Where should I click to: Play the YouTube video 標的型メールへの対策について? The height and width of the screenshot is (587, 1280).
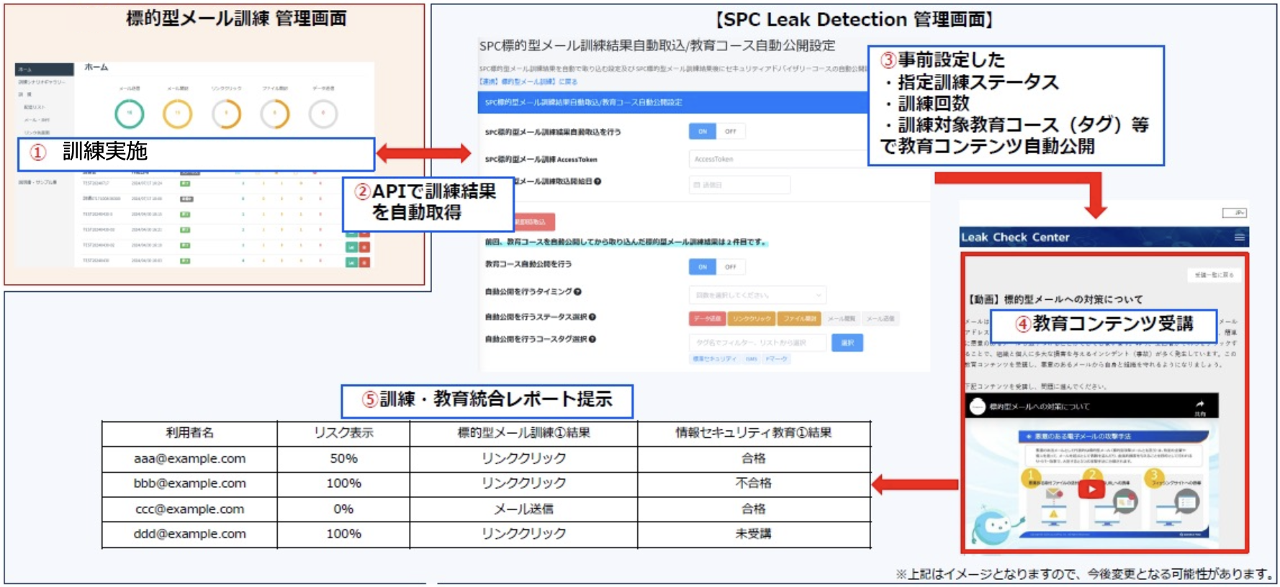click(x=1091, y=489)
